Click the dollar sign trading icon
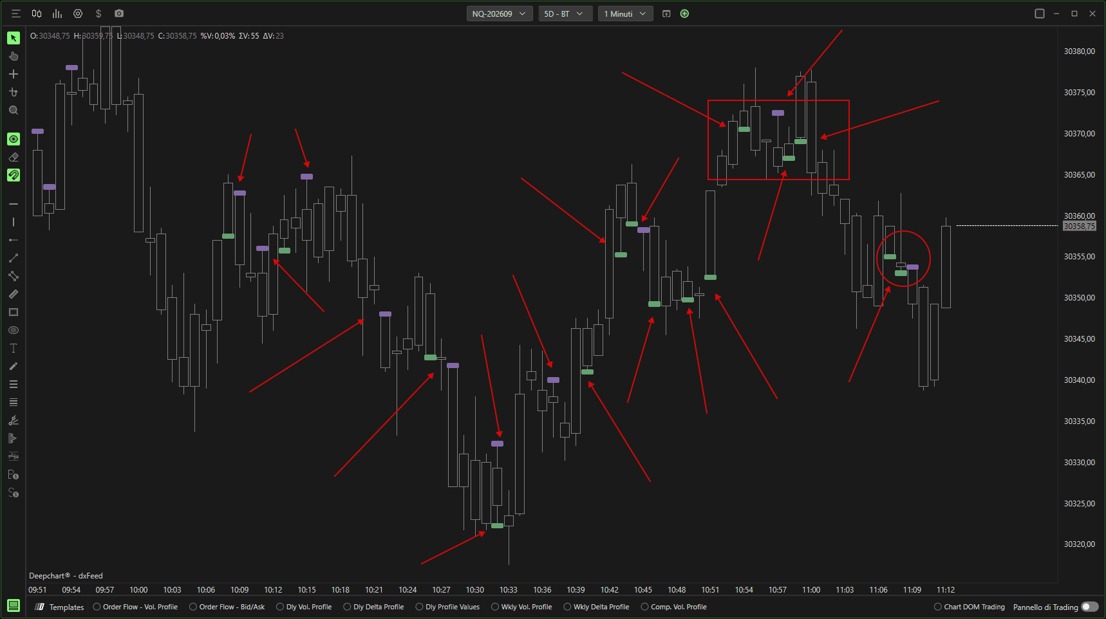The height and width of the screenshot is (619, 1106). pos(98,14)
